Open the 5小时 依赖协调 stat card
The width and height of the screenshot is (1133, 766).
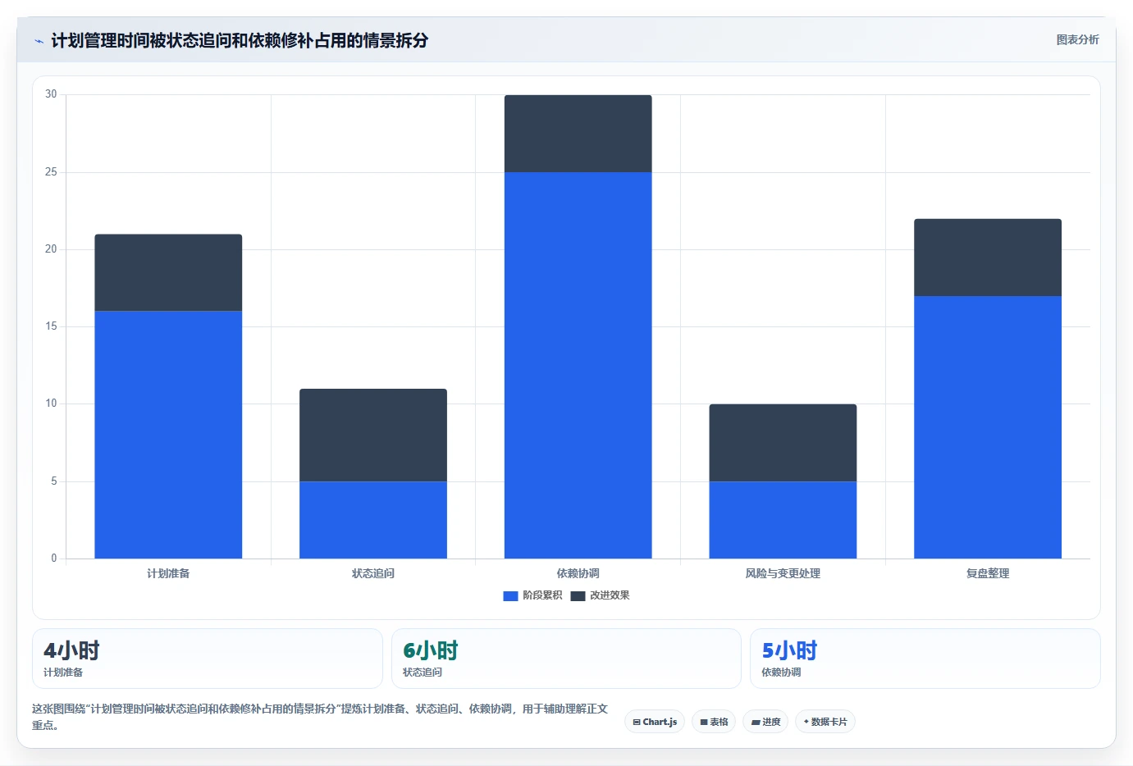coord(925,659)
